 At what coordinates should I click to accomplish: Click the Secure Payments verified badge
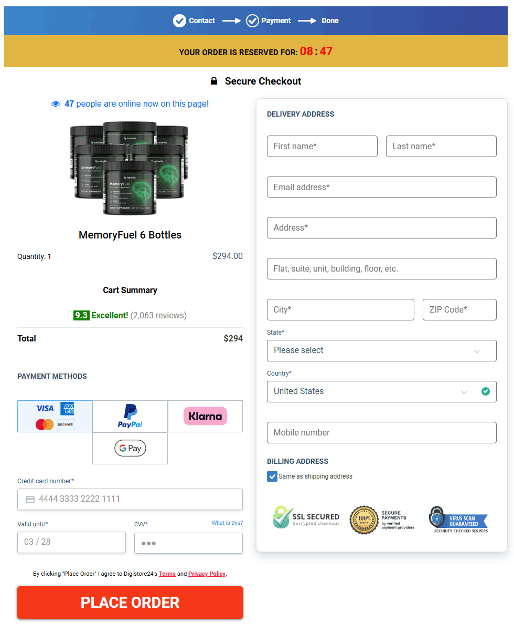pyautogui.click(x=382, y=519)
